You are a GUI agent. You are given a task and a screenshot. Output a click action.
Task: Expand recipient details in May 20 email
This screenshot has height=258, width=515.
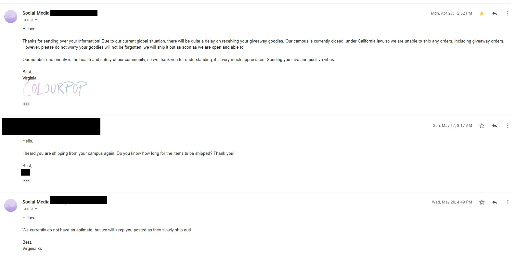[x=36, y=209]
